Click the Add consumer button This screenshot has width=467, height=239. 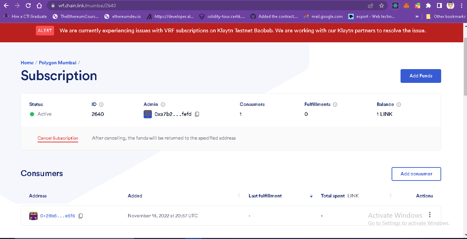[416, 174]
